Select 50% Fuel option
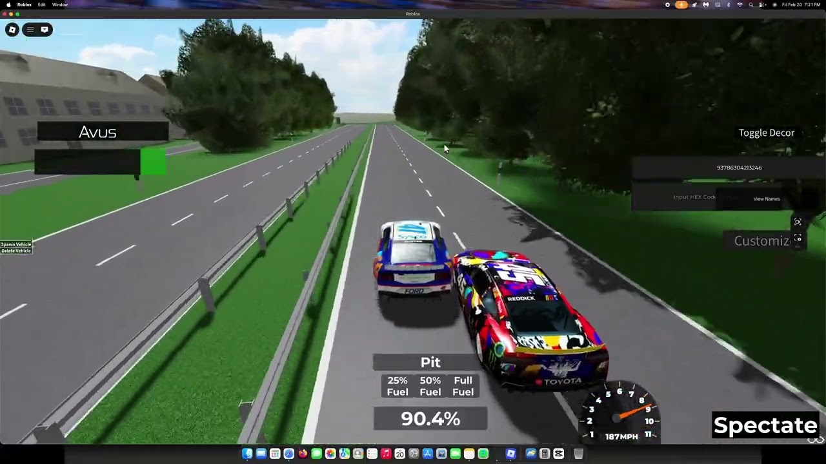The image size is (826, 464). pos(430,386)
